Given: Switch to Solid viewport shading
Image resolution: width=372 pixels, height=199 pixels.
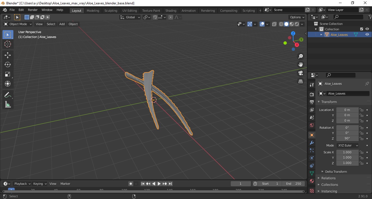Looking at the screenshot, I should click(286, 24).
